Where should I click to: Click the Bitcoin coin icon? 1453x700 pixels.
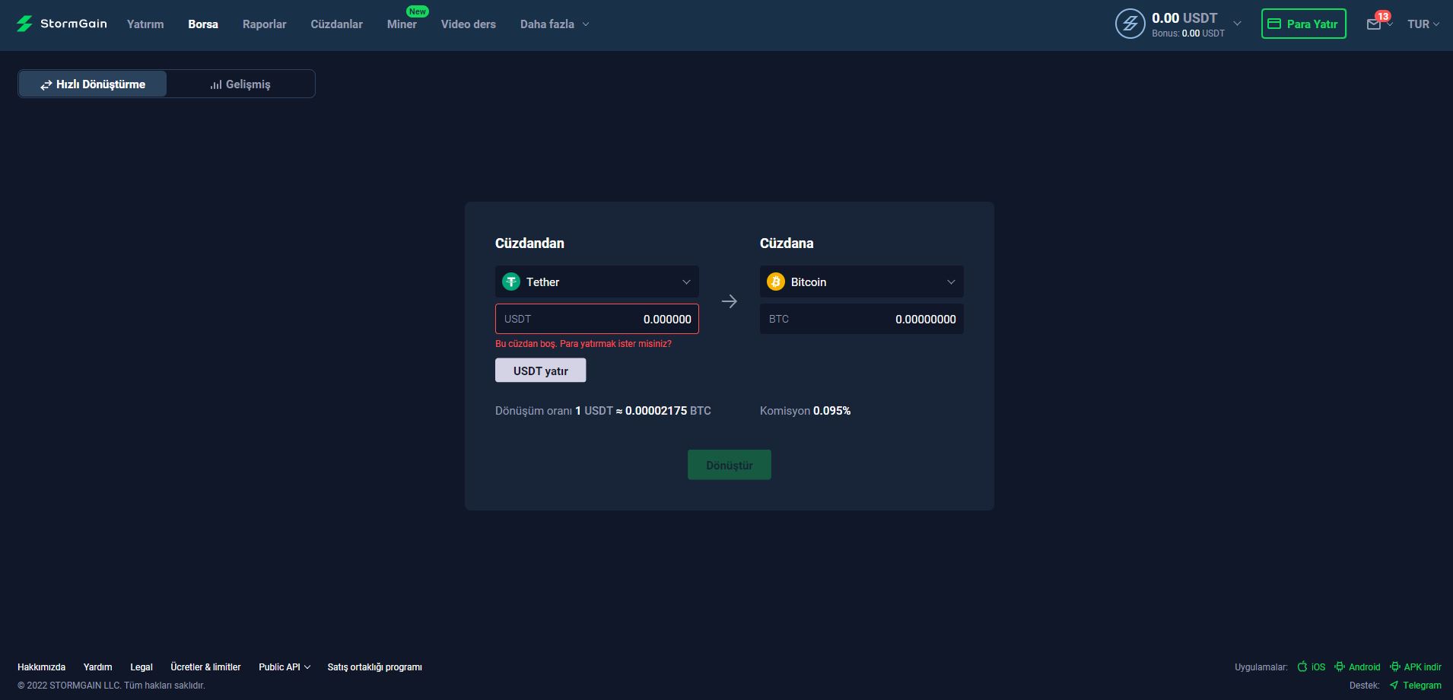pos(776,282)
